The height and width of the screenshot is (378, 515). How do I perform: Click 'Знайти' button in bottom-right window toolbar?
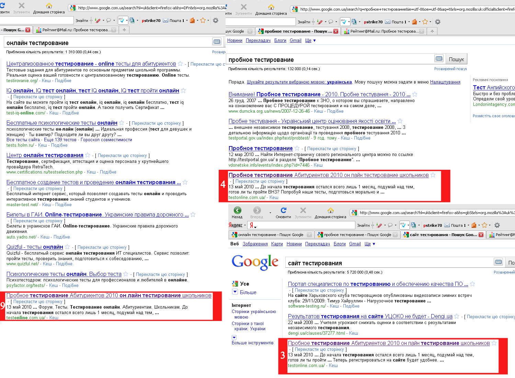pyautogui.click(x=363, y=225)
